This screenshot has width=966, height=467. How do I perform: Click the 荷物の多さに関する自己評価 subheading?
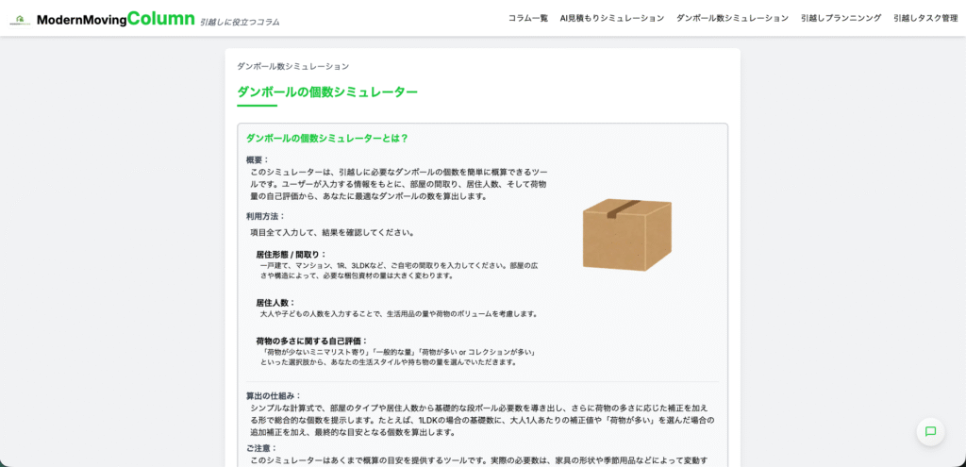pyautogui.click(x=311, y=341)
